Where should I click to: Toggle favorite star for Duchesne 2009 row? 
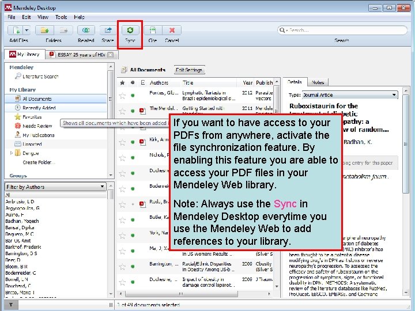click(x=122, y=282)
